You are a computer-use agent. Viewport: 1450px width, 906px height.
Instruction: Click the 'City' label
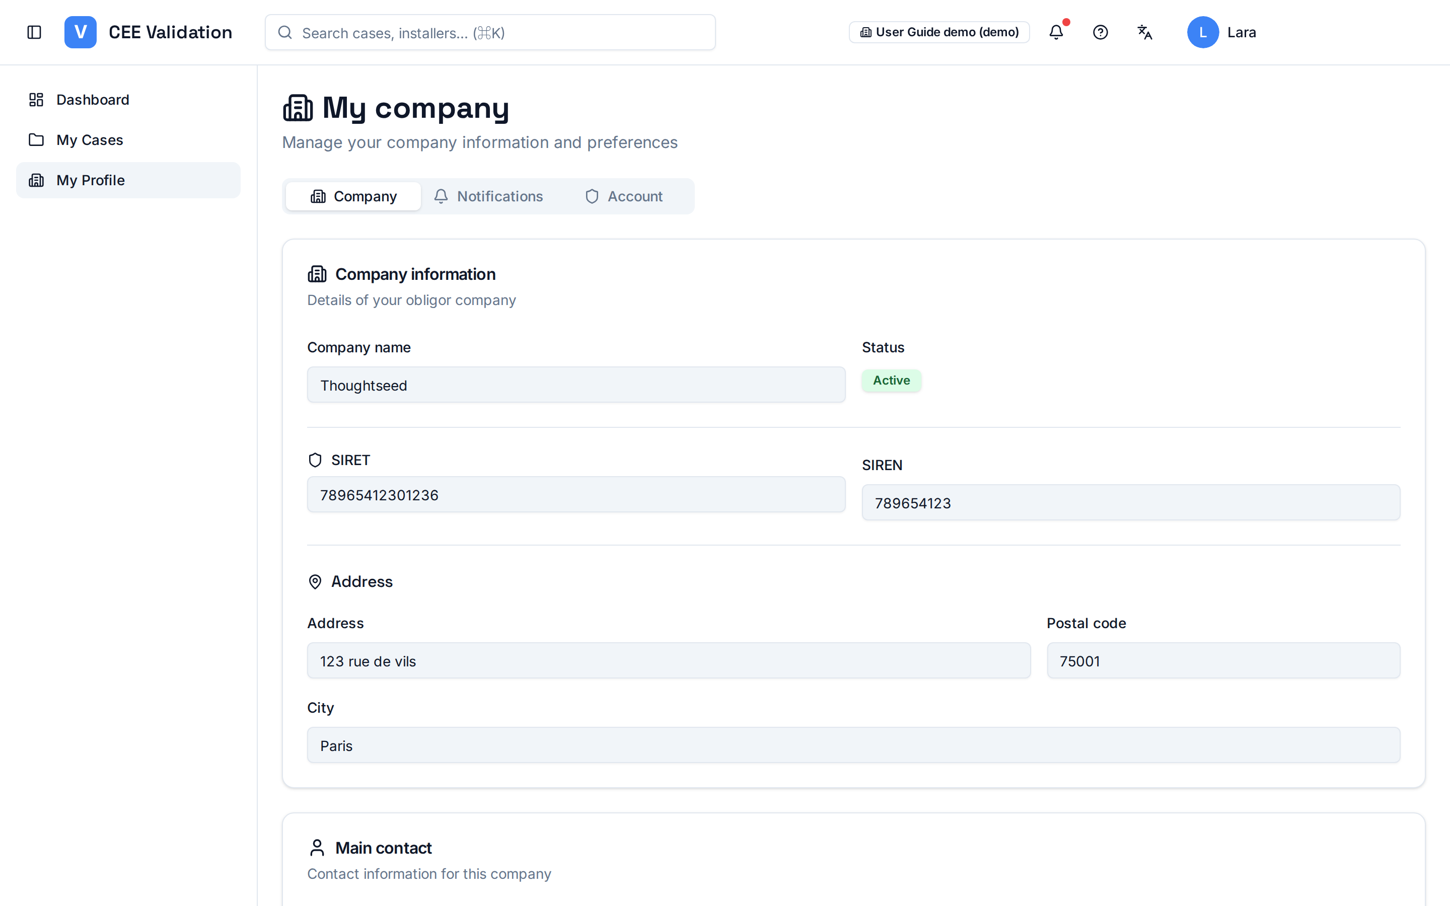coord(321,708)
